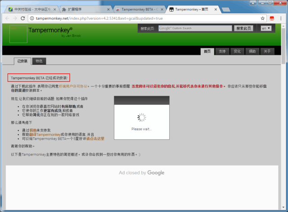Open the 首页 navigation item
The width and height of the screenshot is (288, 212).
(207, 52)
